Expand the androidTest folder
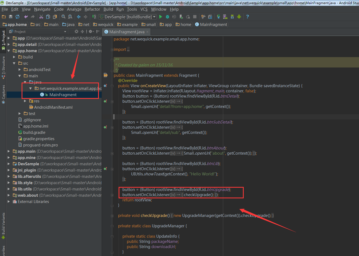Image resolution: width=359 pixels, height=256 pixels. [x=20, y=70]
